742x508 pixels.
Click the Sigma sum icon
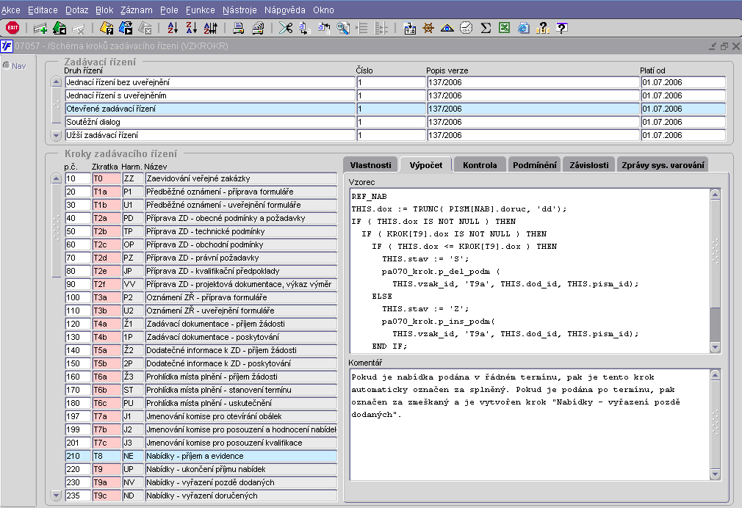coord(486,28)
